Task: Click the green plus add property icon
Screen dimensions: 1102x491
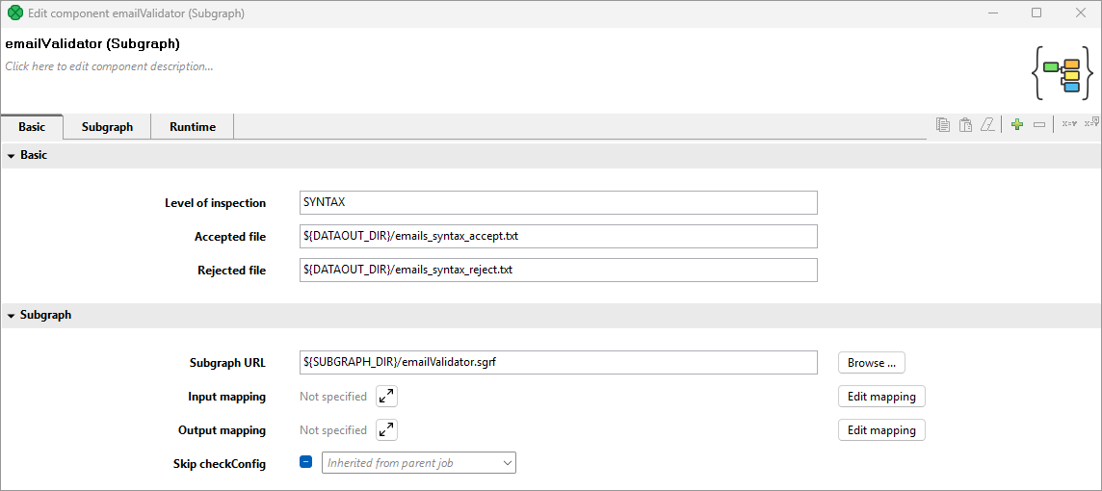Action: point(1017,124)
